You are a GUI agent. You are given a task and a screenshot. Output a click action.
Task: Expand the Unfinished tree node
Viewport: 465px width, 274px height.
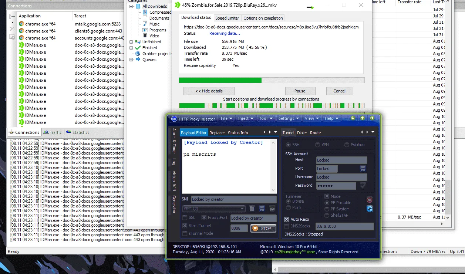pyautogui.click(x=131, y=42)
